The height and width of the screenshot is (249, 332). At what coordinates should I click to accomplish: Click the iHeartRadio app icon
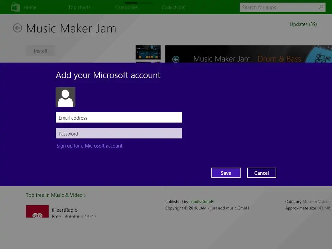tap(37, 211)
